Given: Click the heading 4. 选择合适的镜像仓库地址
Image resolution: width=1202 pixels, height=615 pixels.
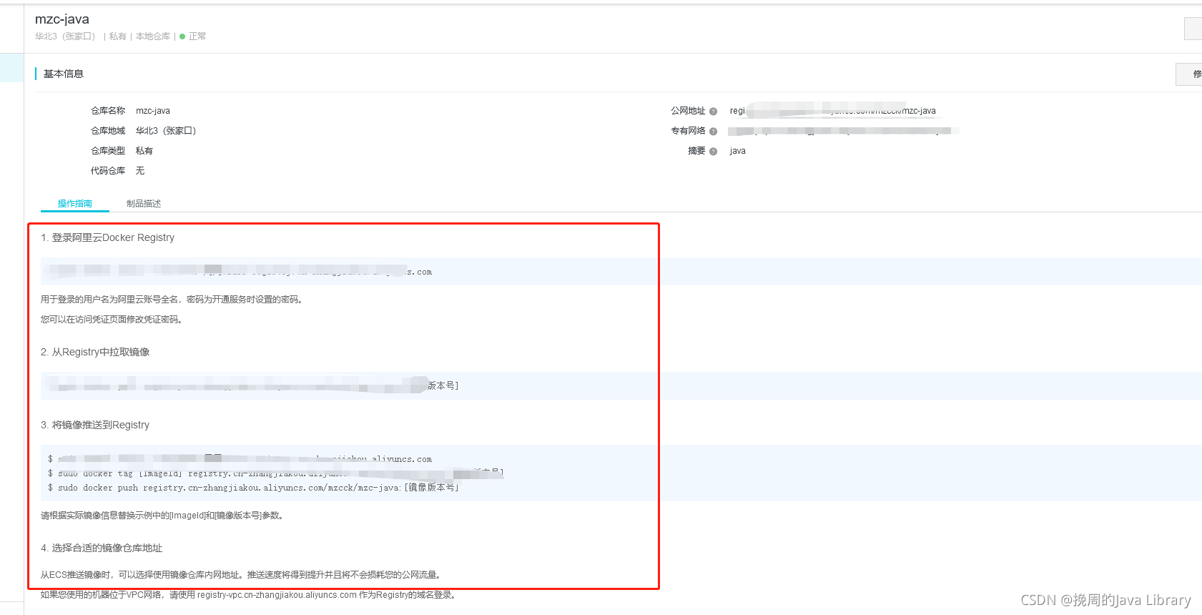Looking at the screenshot, I should tap(102, 548).
